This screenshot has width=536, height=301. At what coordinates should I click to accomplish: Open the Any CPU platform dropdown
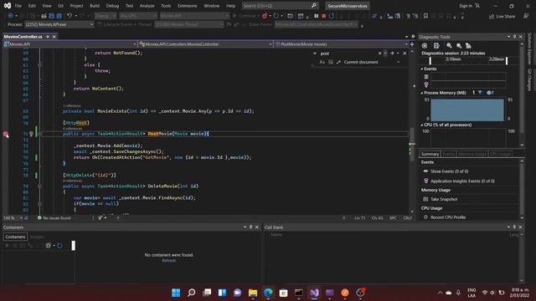click(x=138, y=16)
